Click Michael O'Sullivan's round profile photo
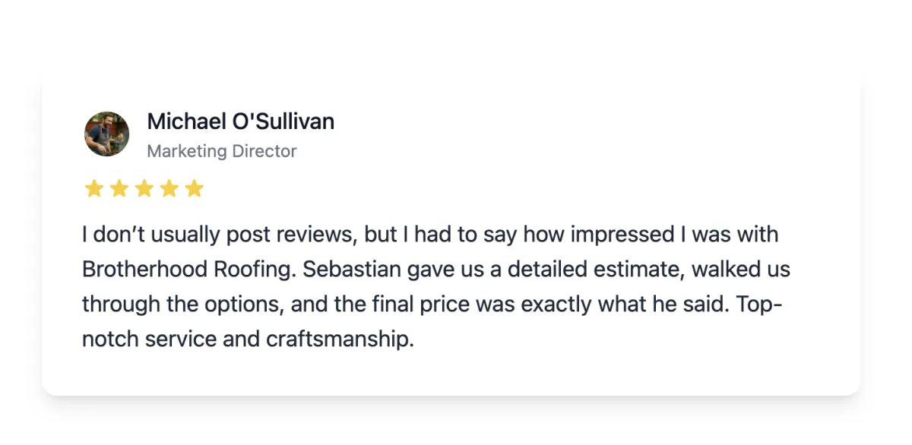 [106, 134]
